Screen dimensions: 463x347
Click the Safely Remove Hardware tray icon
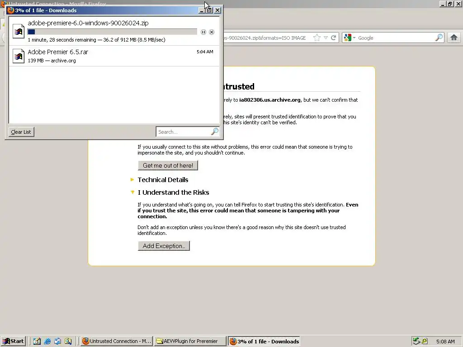(416, 341)
